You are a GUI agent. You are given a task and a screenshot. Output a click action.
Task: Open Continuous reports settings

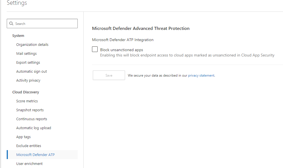tap(32, 119)
